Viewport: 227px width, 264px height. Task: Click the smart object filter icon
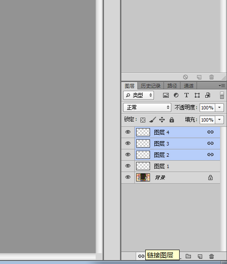[207, 95]
